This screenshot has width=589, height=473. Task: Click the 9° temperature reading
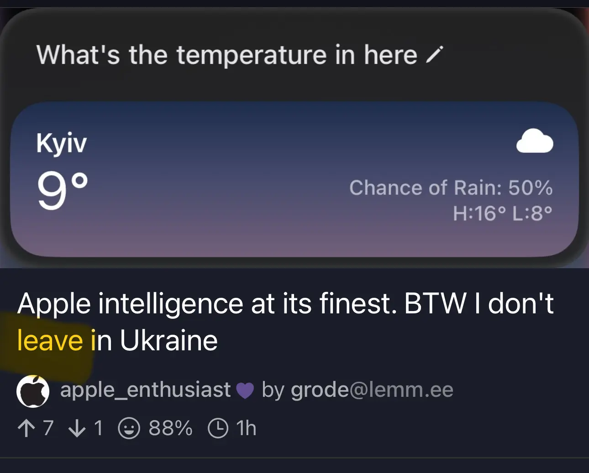pyautogui.click(x=62, y=191)
